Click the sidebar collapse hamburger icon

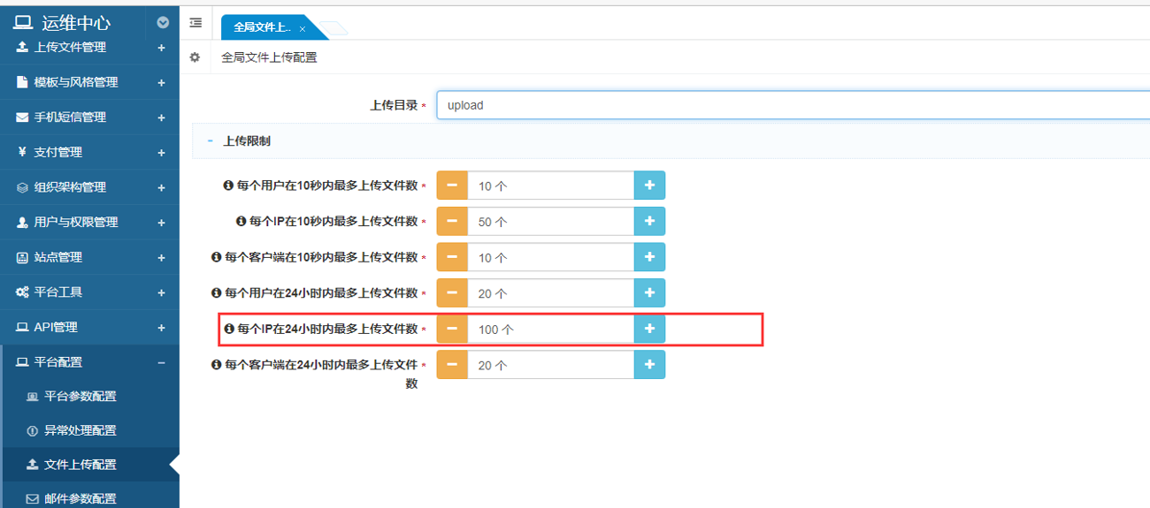click(195, 23)
